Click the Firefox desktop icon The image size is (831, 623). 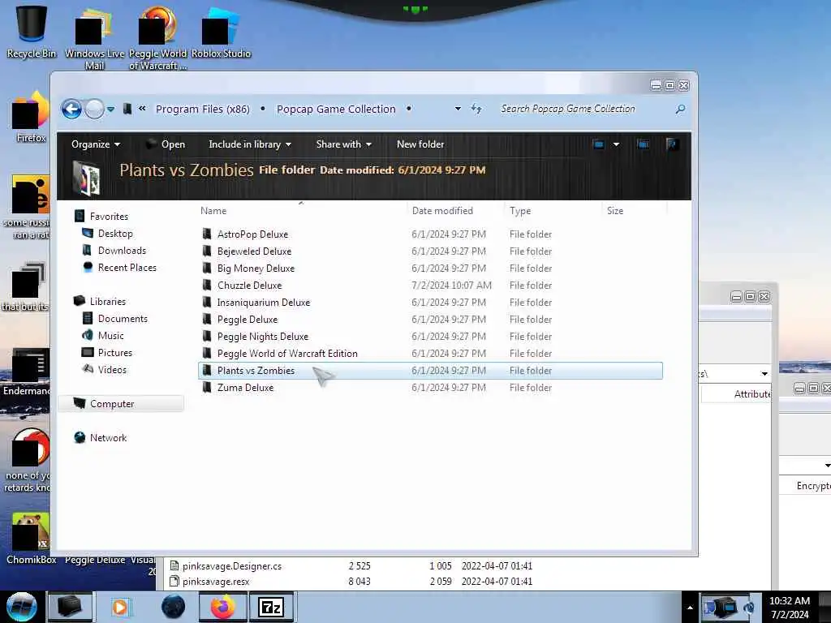coord(31,117)
